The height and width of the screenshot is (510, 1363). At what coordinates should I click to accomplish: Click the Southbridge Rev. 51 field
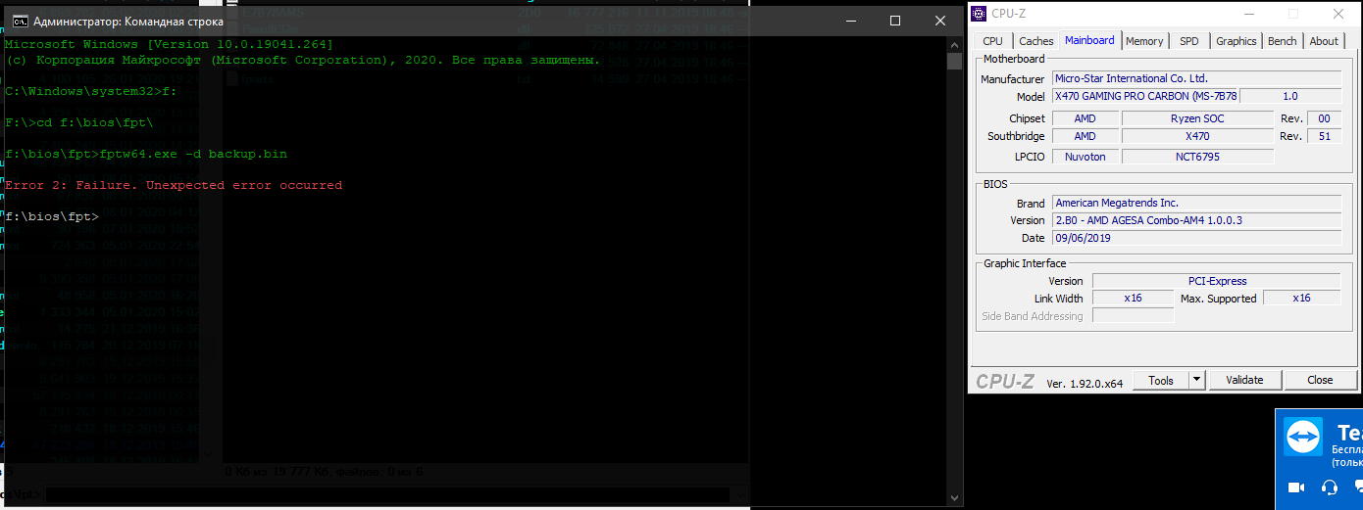(x=1324, y=137)
